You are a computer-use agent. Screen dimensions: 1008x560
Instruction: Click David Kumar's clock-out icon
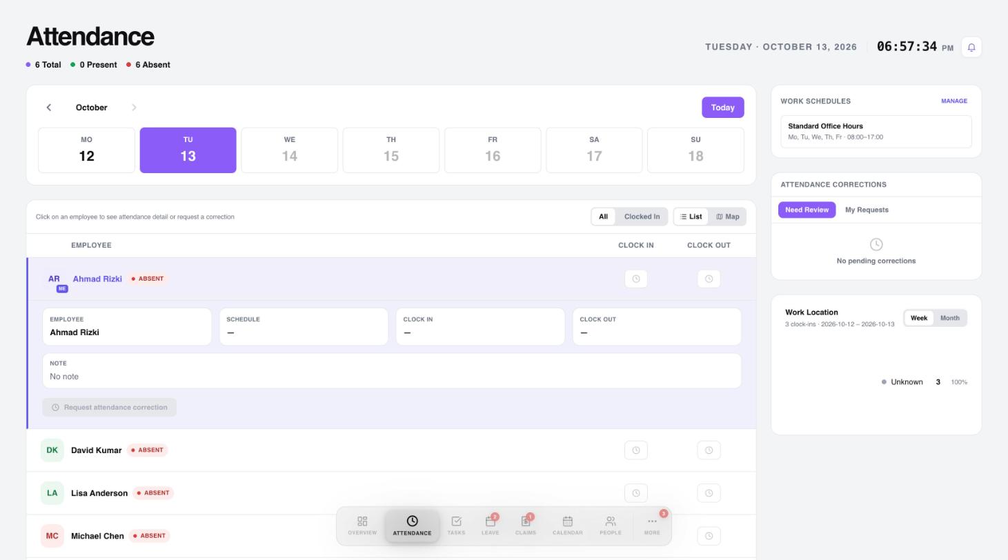click(709, 450)
